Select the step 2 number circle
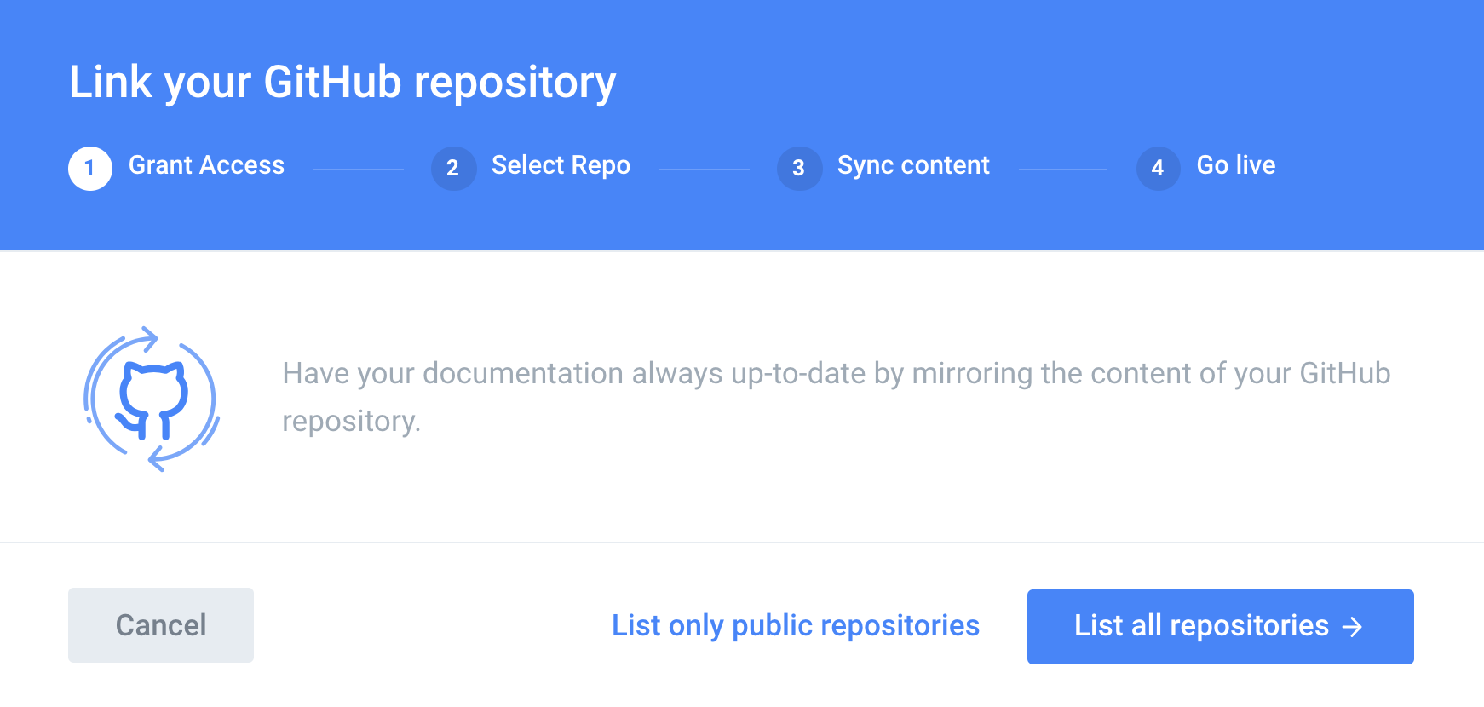The width and height of the screenshot is (1484, 707). [453, 168]
